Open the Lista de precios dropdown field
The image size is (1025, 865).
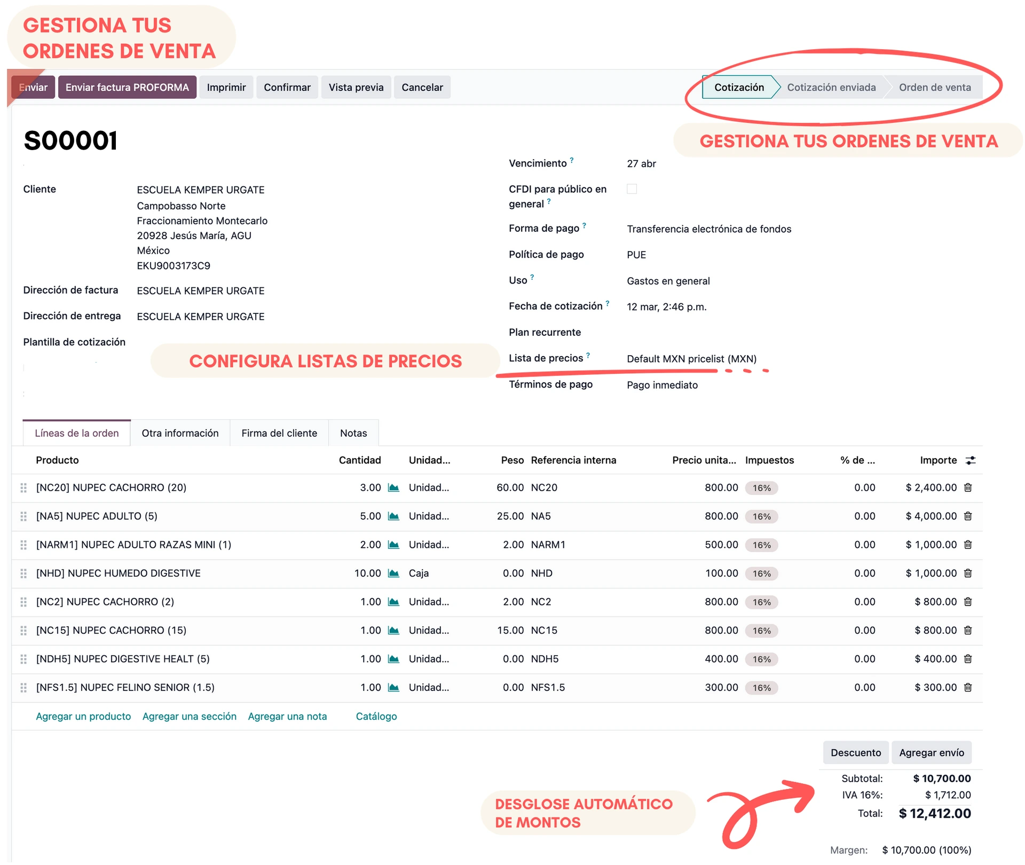(691, 359)
